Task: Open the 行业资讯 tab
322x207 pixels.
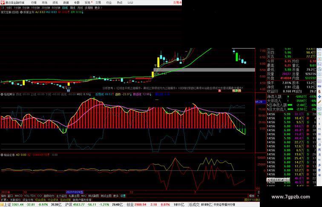Action: pos(53,200)
